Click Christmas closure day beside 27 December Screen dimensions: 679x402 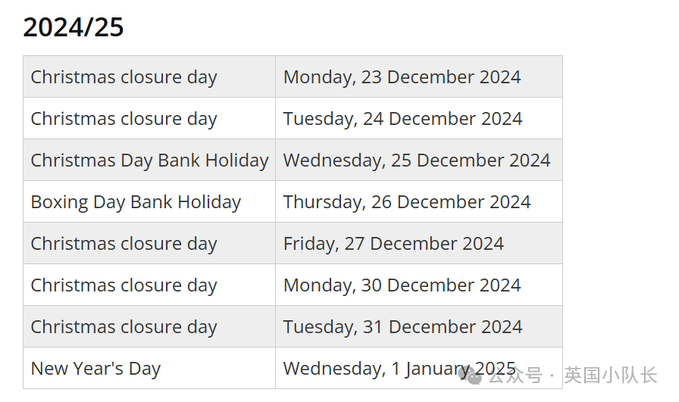pos(124,244)
